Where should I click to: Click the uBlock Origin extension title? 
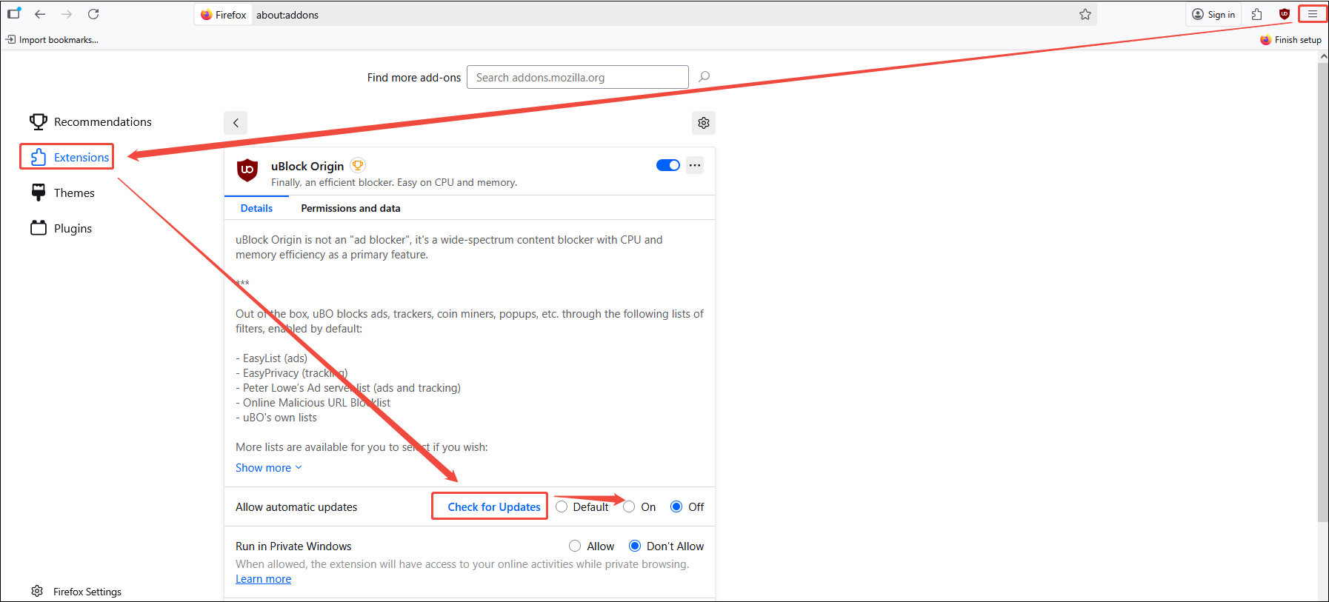click(307, 166)
